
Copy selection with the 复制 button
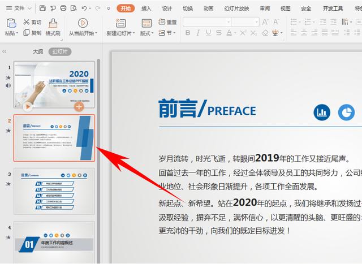[32, 33]
